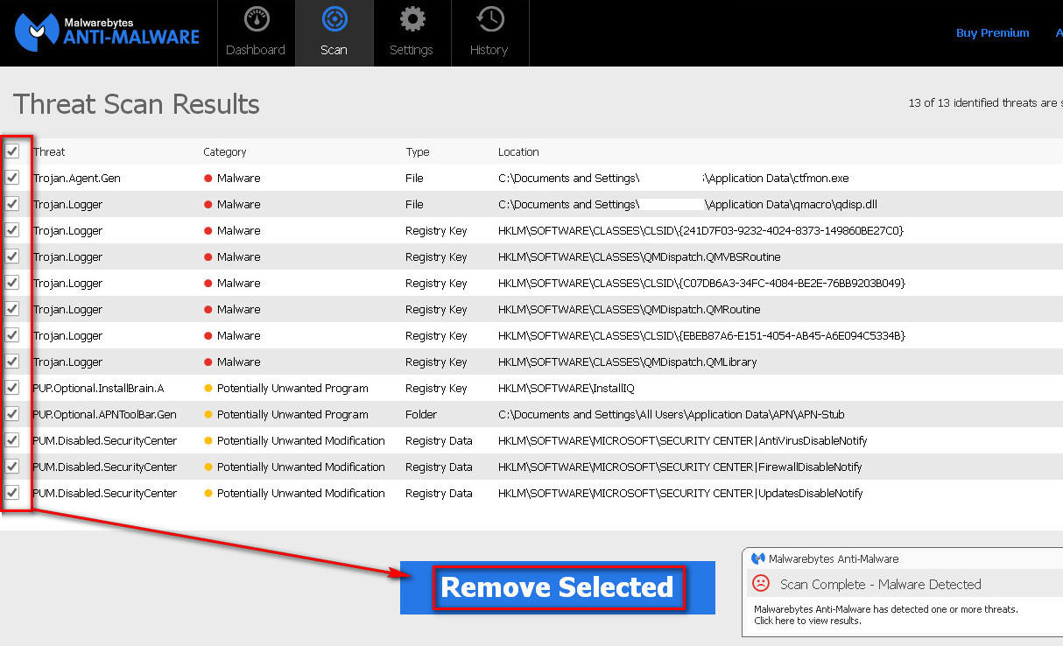The height and width of the screenshot is (646, 1063).
Task: Uncheck checkbox for qdisp.dll Trojan.Logger row
Action: coord(12,204)
